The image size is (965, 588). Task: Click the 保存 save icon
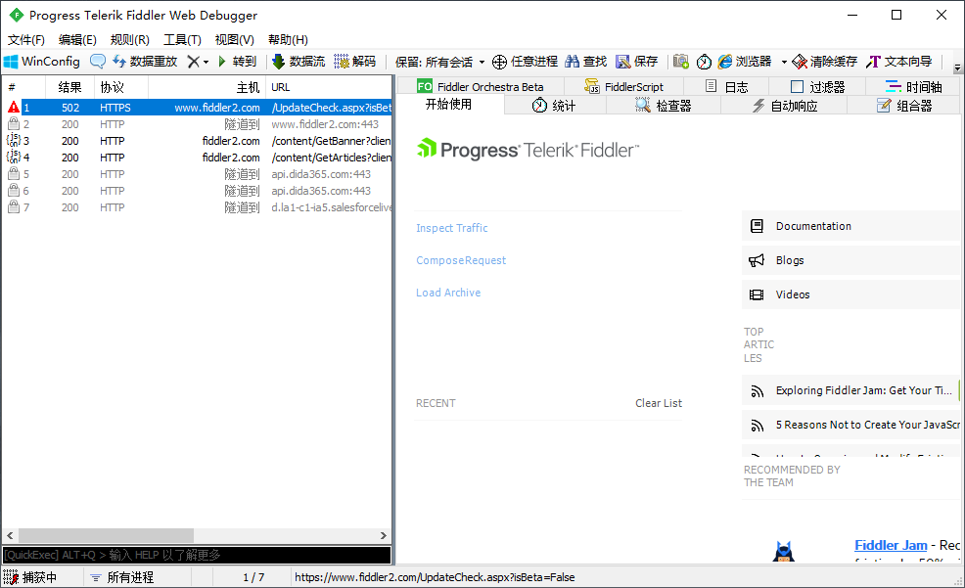[623, 62]
